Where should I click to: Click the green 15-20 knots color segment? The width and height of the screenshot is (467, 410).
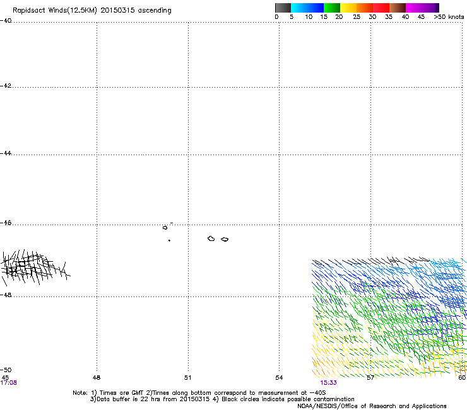click(332, 8)
